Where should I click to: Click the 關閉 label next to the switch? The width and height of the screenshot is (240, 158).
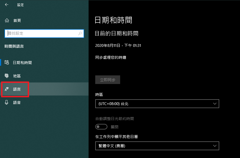pyautogui.click(x=115, y=127)
